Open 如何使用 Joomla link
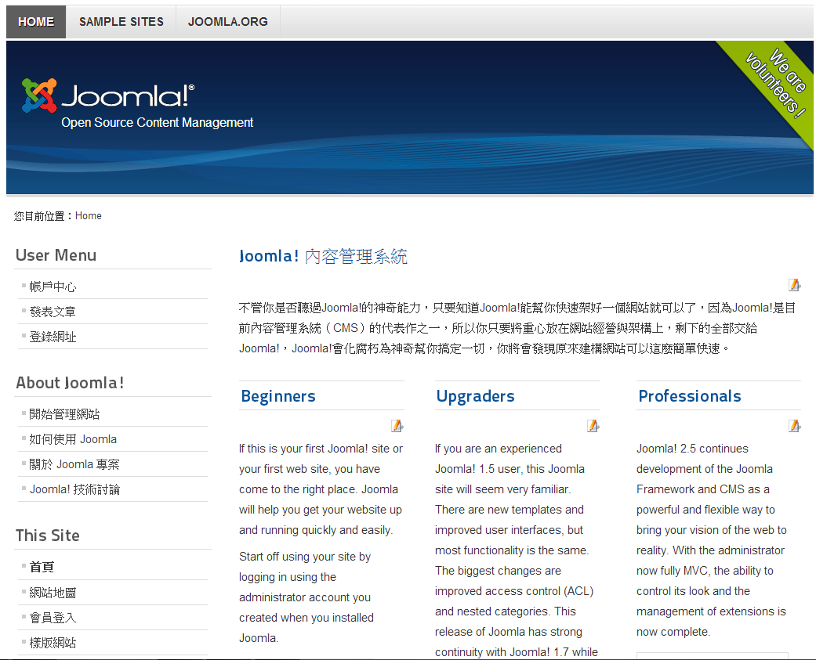Screen dimensions: 816x660 pyautogui.click(x=73, y=439)
